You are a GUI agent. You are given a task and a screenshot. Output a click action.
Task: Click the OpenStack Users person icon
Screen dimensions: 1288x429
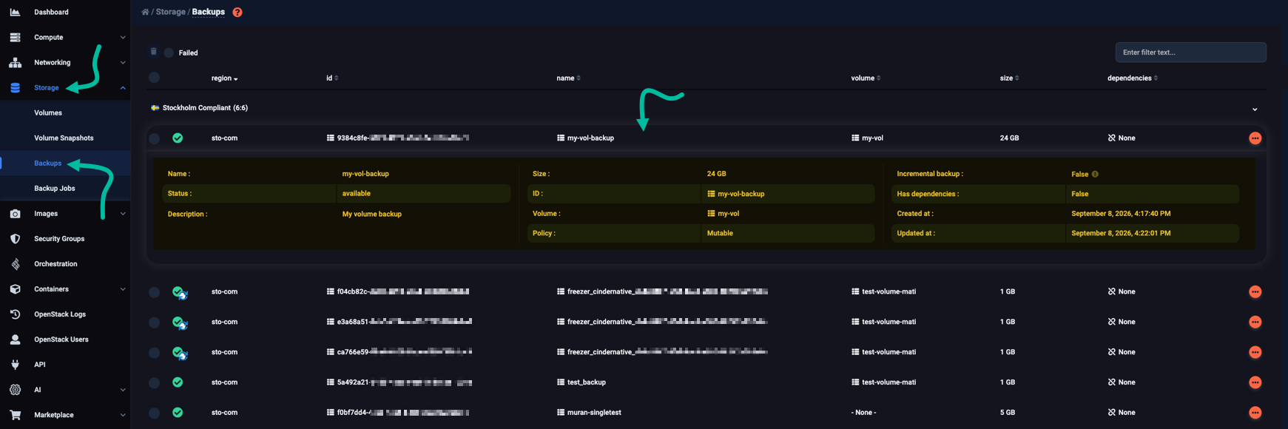click(x=15, y=340)
